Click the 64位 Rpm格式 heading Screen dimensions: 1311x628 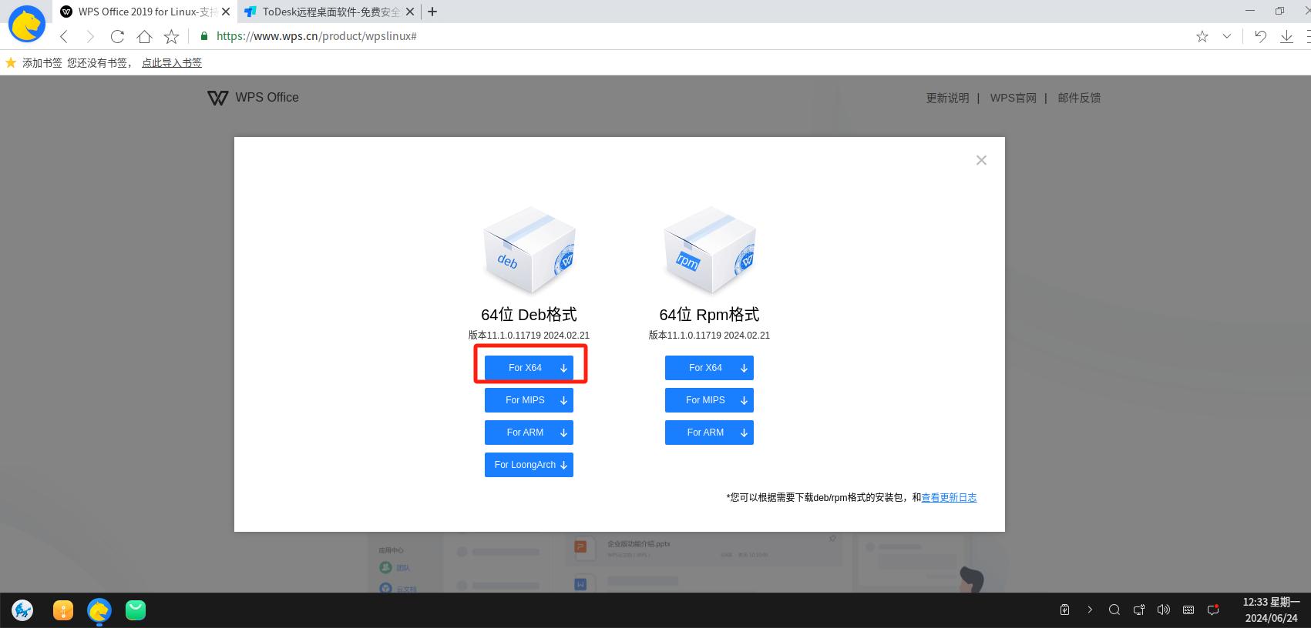(709, 315)
